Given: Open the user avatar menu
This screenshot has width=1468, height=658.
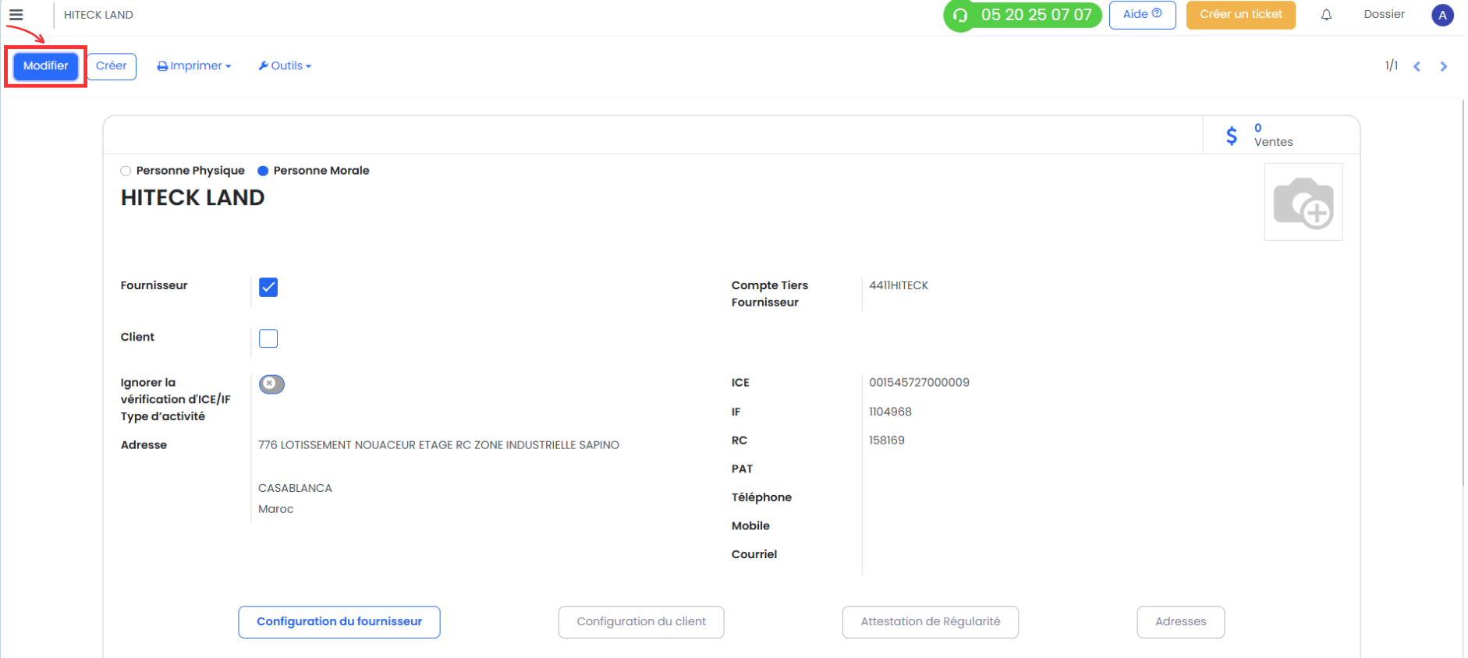Looking at the screenshot, I should 1442,15.
